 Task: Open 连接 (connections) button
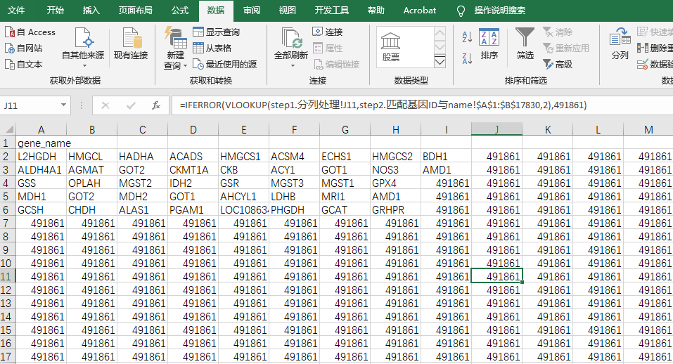pyautogui.click(x=328, y=32)
